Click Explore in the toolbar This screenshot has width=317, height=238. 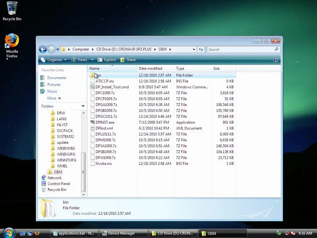[107, 60]
